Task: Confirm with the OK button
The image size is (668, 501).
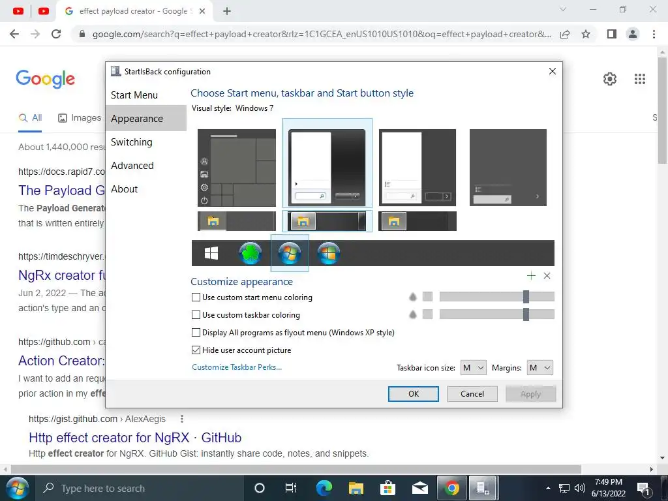Action: tap(413, 393)
